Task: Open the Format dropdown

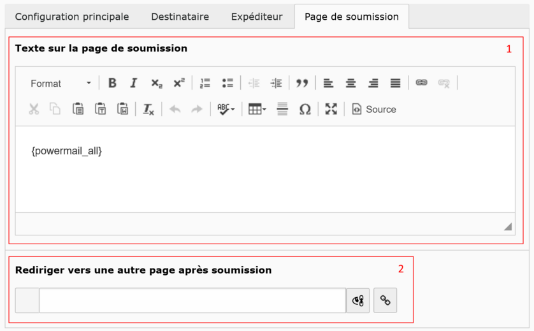Action: point(61,84)
